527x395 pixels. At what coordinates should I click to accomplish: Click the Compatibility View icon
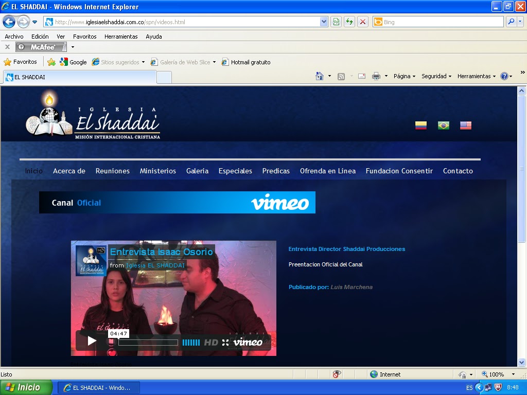click(x=336, y=22)
